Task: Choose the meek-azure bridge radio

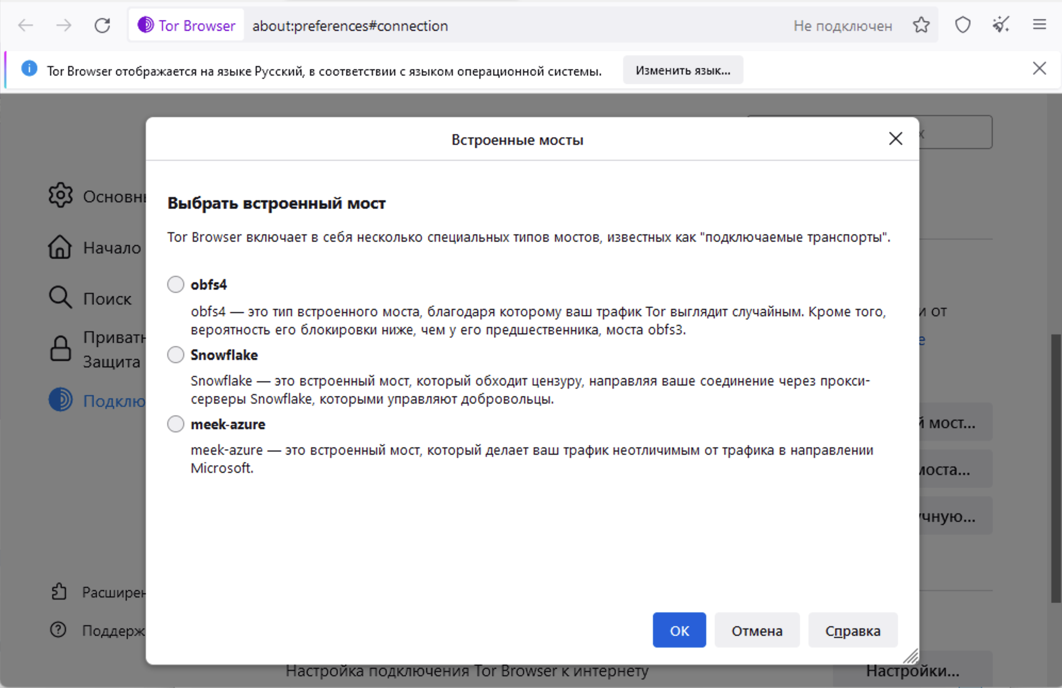Action: [176, 424]
